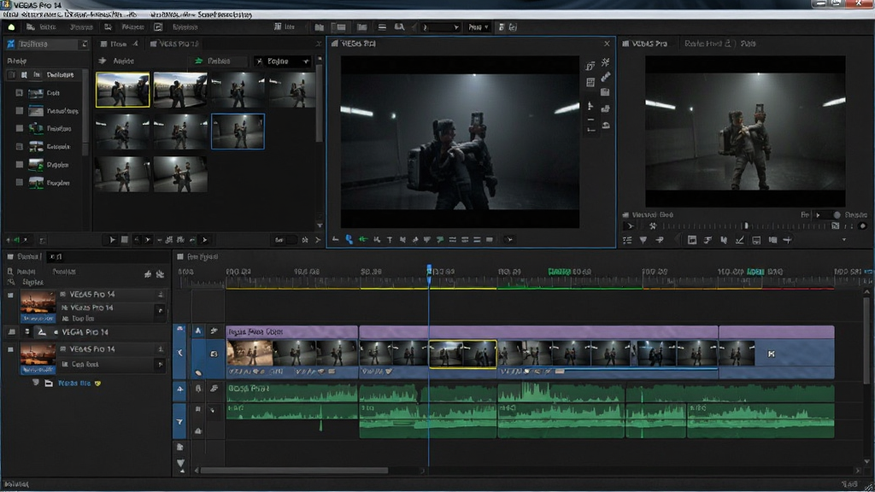Click the play arrow left of the right preview scrub slider

(630, 226)
